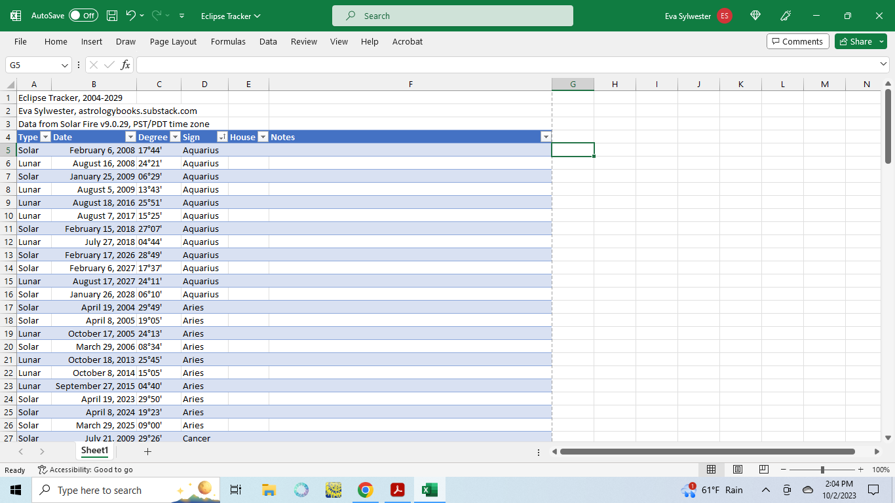The width and height of the screenshot is (895, 503).
Task: Click the scroll right arrow
Action: pos(877,451)
